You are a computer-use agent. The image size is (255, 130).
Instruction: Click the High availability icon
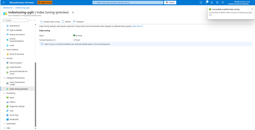click(x=7, y=30)
